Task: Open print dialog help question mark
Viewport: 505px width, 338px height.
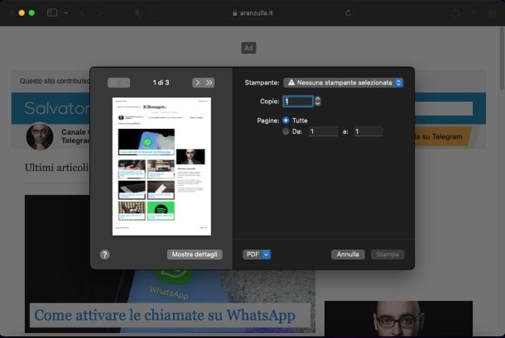Action: [104, 255]
